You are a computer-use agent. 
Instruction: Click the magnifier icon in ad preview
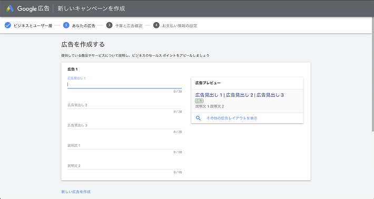198,118
